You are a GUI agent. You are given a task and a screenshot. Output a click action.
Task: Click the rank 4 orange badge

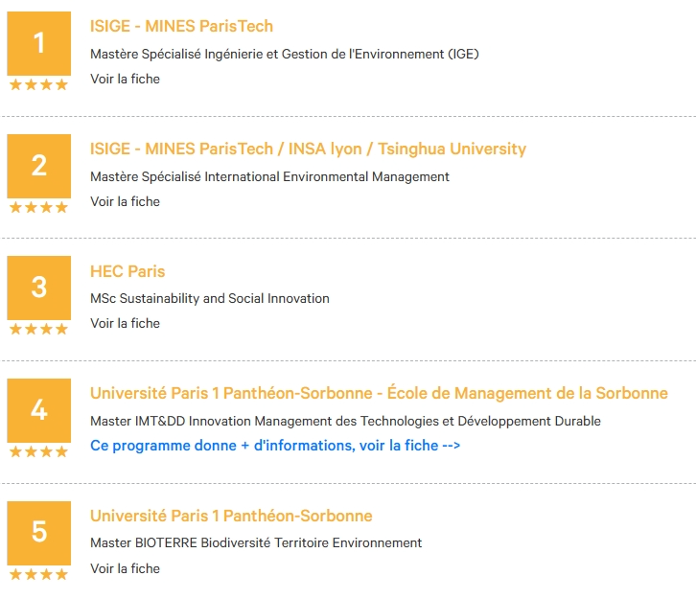point(39,410)
